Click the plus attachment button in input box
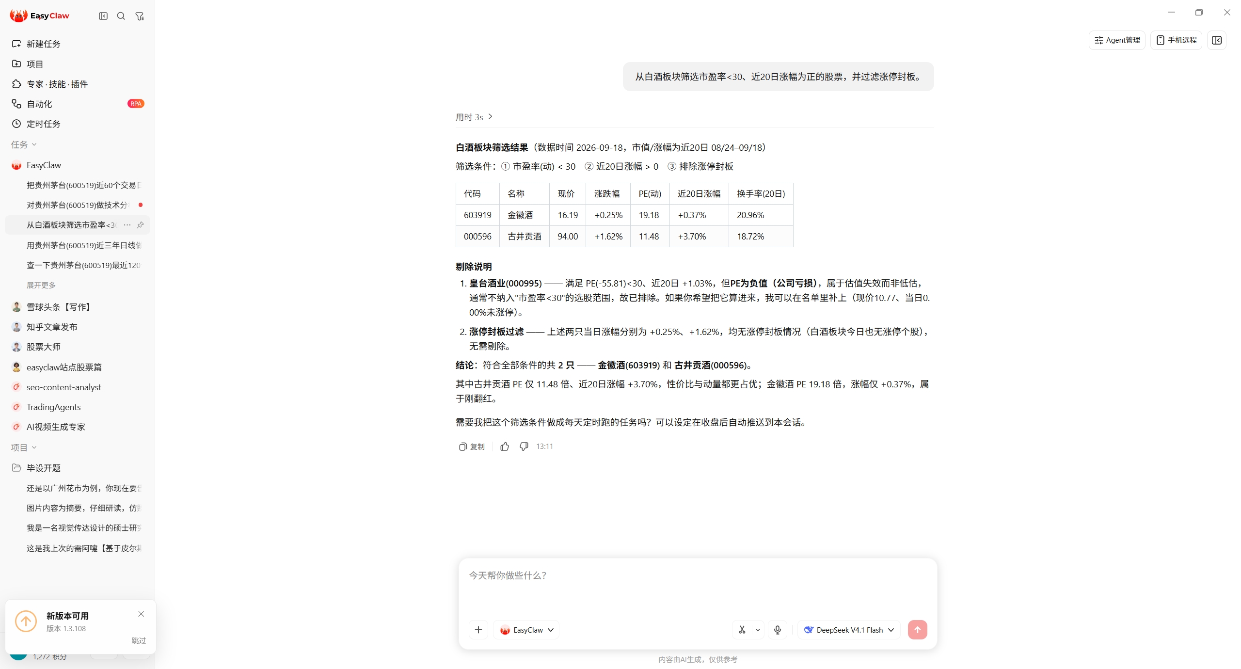Image resolution: width=1241 pixels, height=669 pixels. click(478, 630)
